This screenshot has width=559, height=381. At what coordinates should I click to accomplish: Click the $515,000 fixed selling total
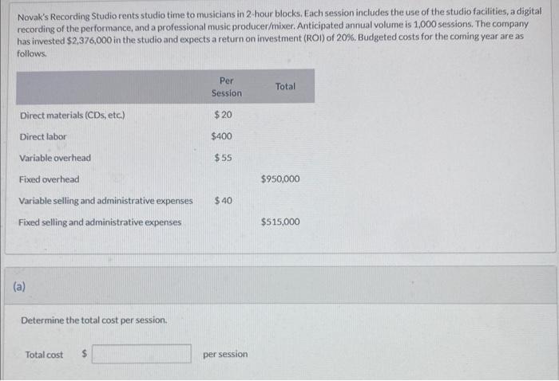(x=280, y=222)
